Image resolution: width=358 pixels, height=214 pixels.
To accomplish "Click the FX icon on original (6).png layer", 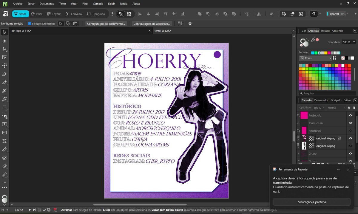I will [339, 138].
